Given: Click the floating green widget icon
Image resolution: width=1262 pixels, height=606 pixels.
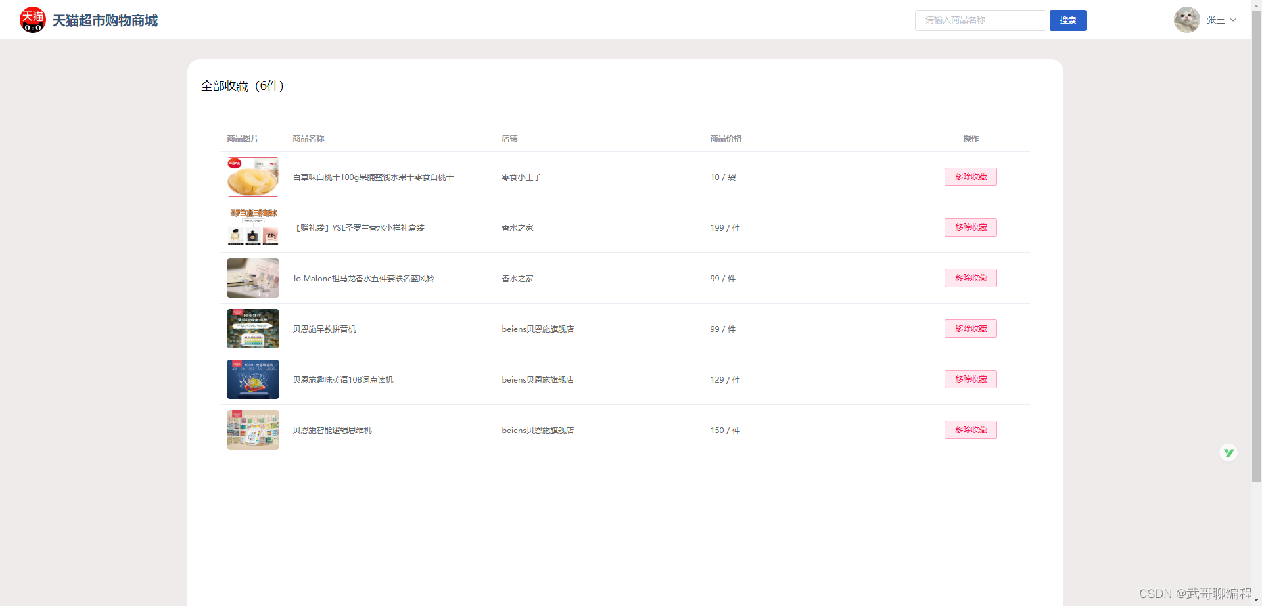Looking at the screenshot, I should tap(1228, 452).
